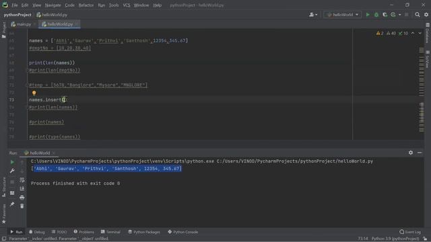Open the Terminal tool window
431x242 pixels.
click(110, 232)
